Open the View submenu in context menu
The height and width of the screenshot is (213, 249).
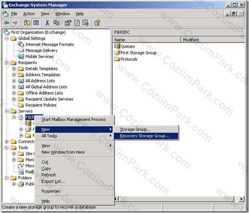[x=74, y=146]
